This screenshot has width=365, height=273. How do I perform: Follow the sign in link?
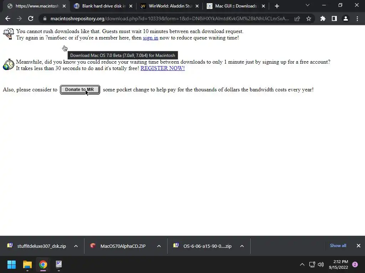[x=150, y=38]
